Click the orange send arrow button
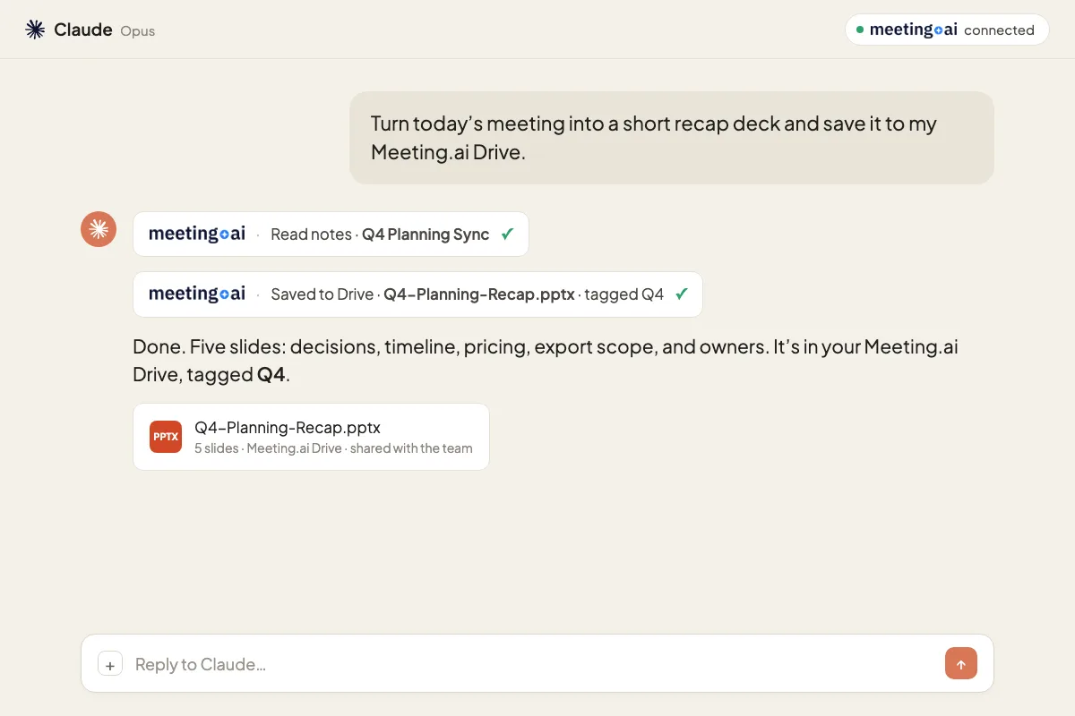 click(x=961, y=664)
